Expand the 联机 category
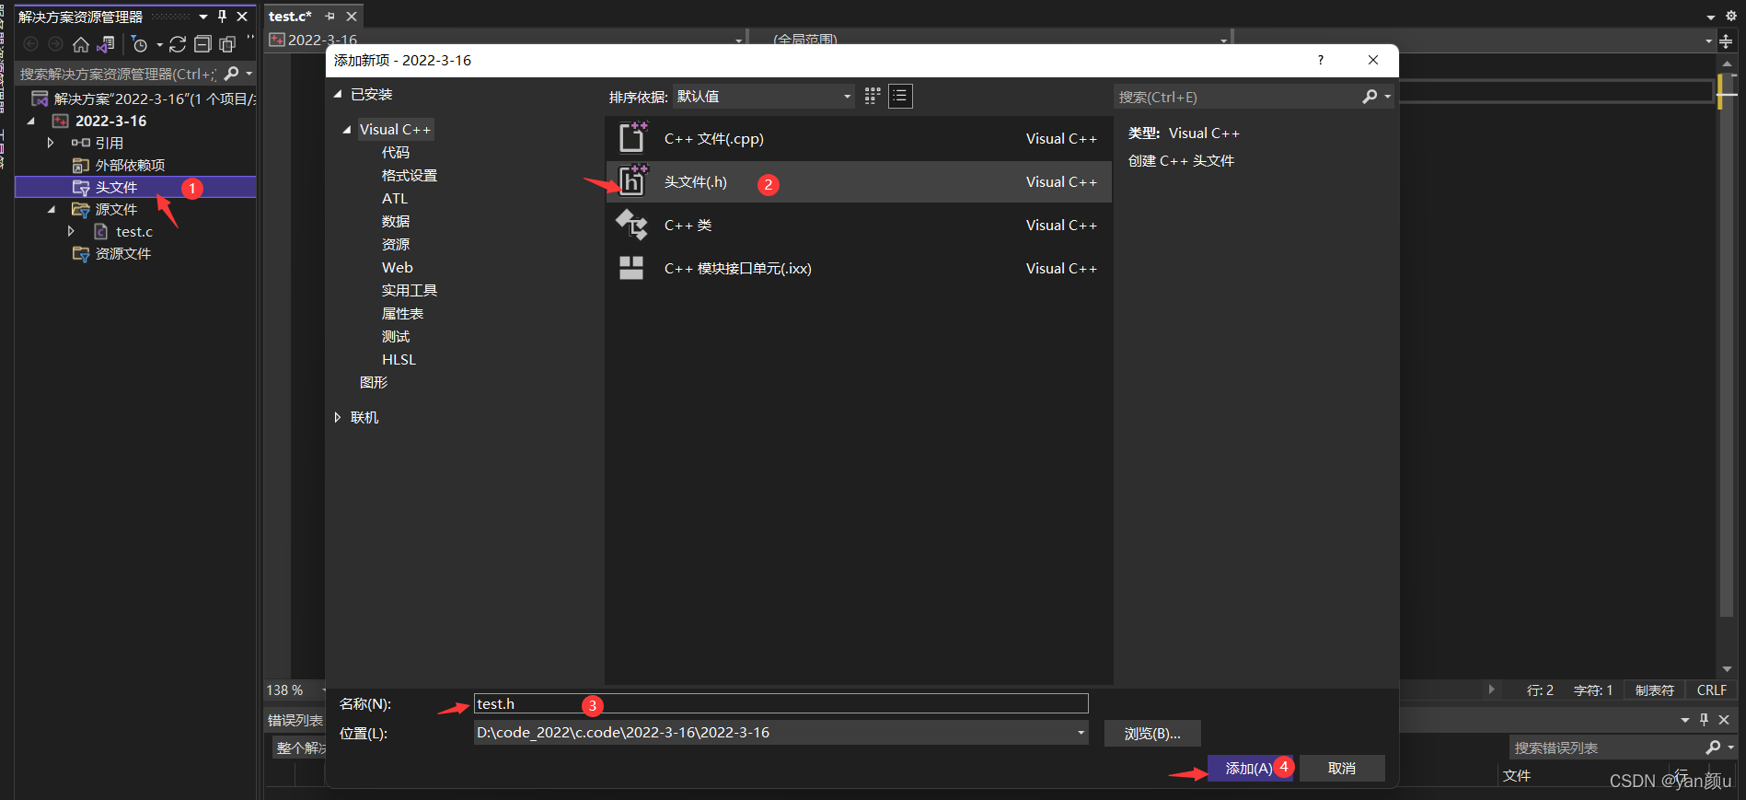This screenshot has width=1746, height=800. [x=338, y=418]
